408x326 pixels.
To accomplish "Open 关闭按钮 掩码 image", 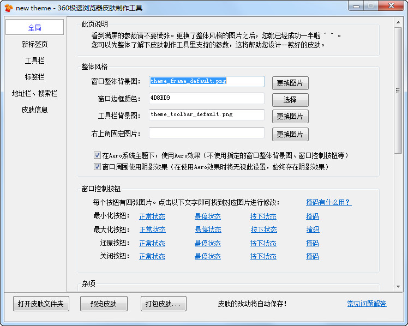I will point(312,256).
